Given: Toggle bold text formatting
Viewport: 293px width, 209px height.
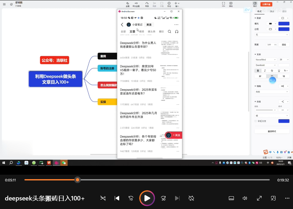Looking at the screenshot, I should [258, 71].
